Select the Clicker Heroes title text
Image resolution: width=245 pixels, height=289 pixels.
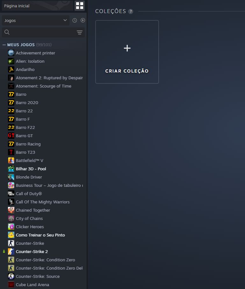tap(30, 227)
